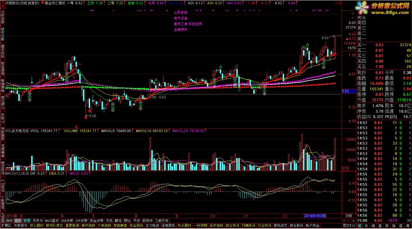The width and height of the screenshot is (412, 229).
Task: Open the 日线 period selector
Action: [349, 216]
